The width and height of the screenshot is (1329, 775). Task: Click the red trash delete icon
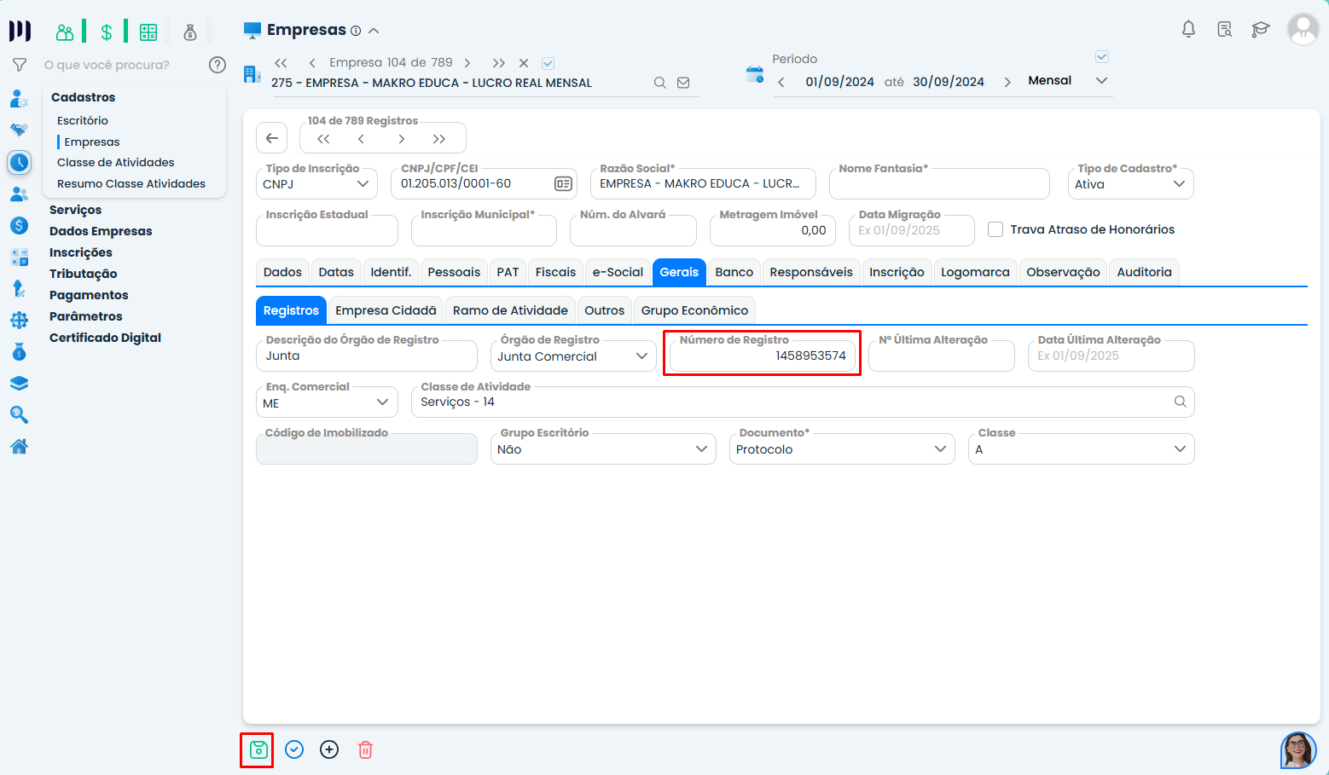(x=365, y=750)
